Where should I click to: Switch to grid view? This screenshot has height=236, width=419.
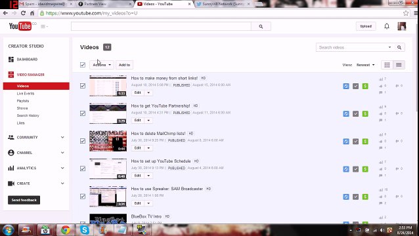(387, 65)
